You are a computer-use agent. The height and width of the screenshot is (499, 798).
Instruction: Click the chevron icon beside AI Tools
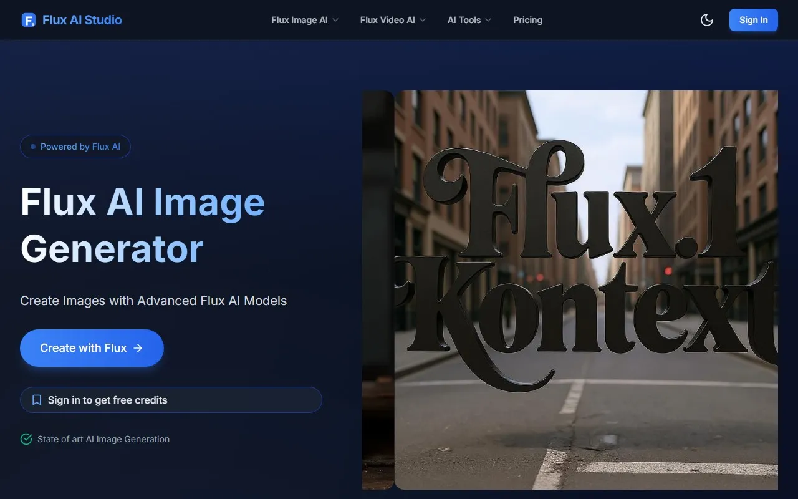(488, 20)
